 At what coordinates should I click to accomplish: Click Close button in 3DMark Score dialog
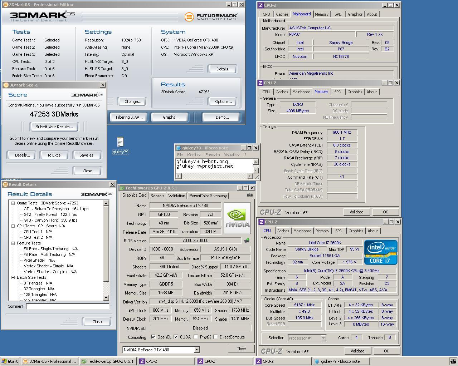[87, 171]
